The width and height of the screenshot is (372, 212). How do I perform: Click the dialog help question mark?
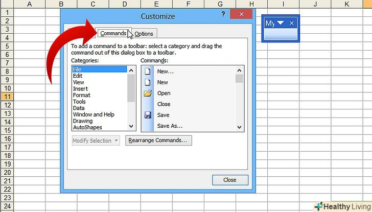223,14
